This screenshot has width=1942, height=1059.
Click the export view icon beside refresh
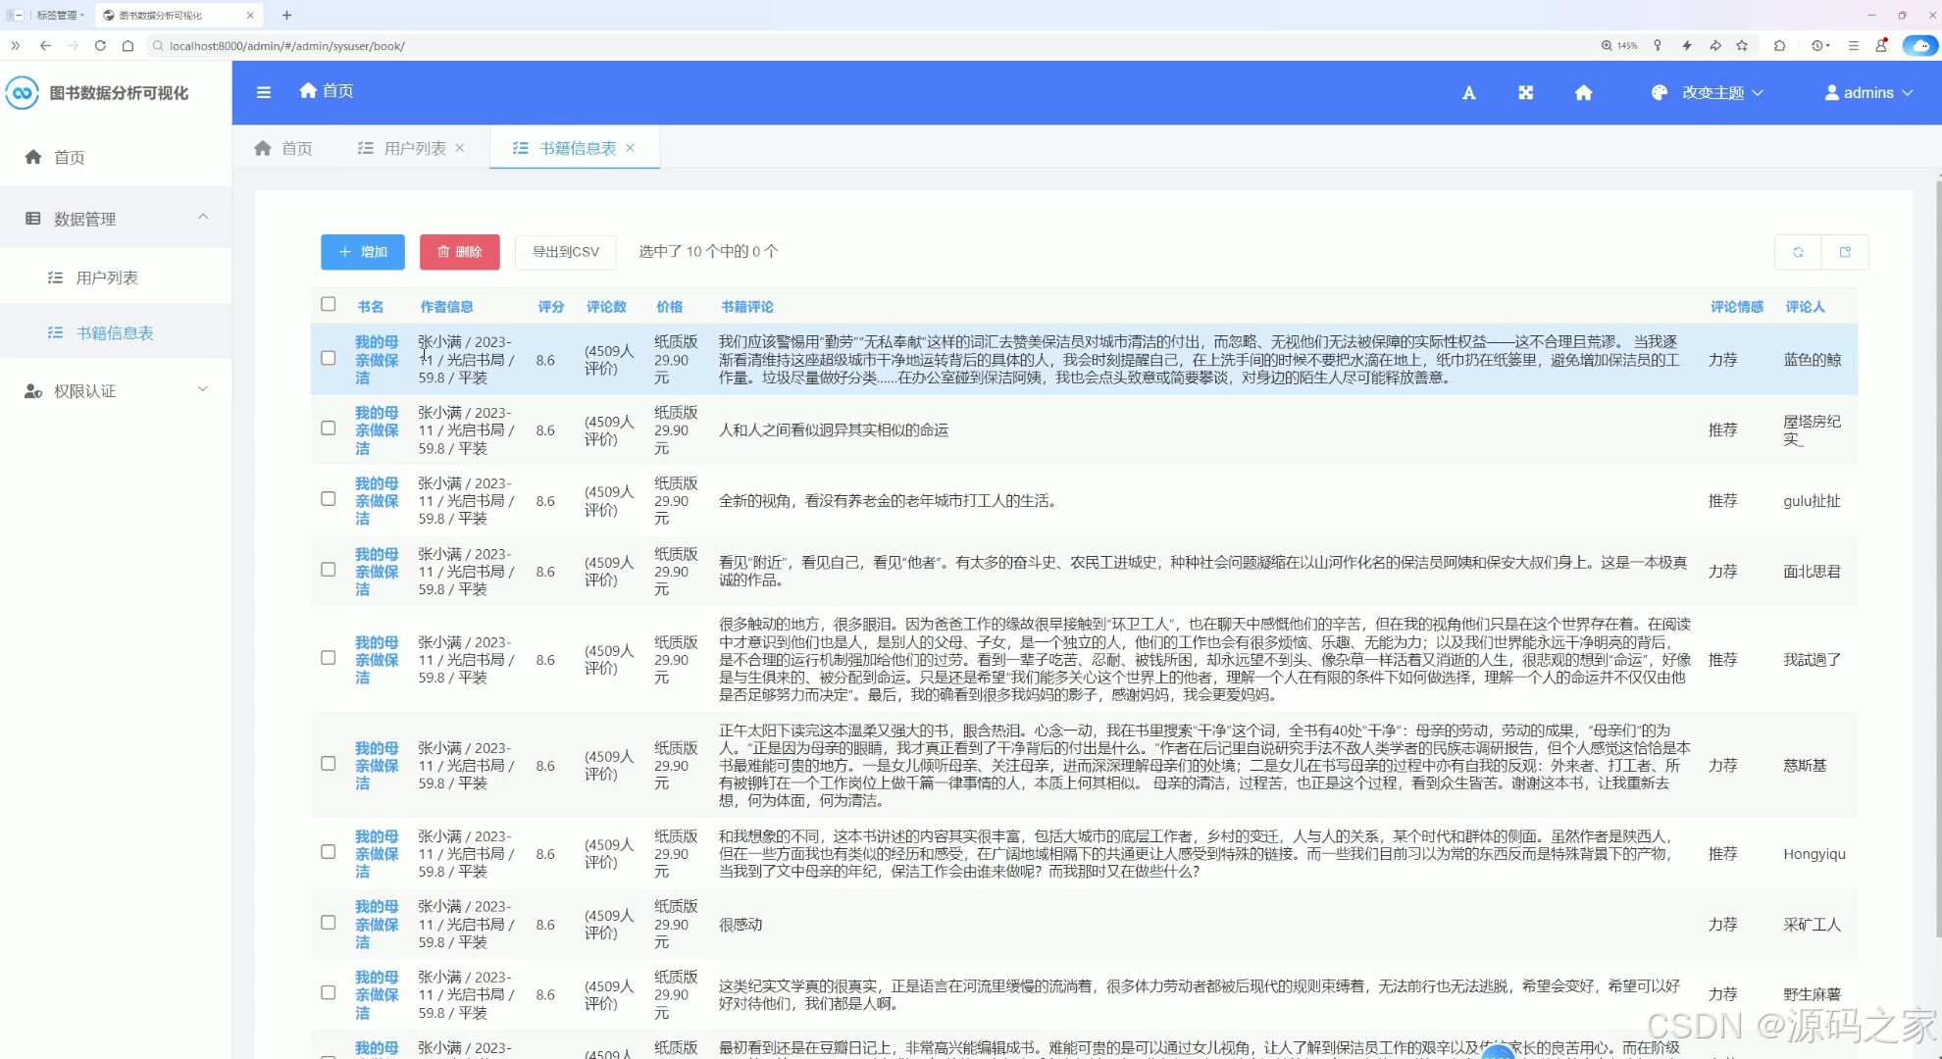pos(1845,251)
